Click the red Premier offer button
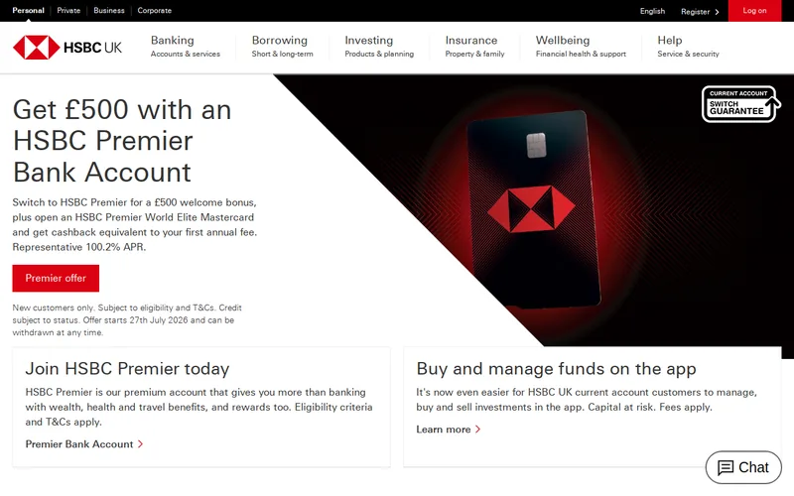794x496 pixels. click(56, 278)
